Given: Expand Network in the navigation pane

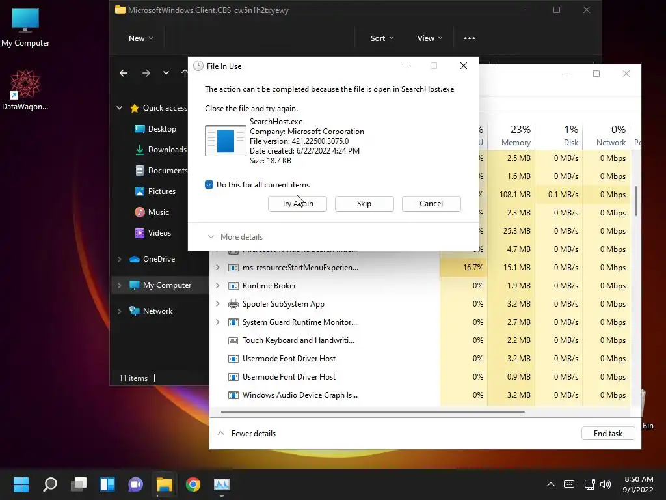Looking at the screenshot, I should pyautogui.click(x=120, y=311).
